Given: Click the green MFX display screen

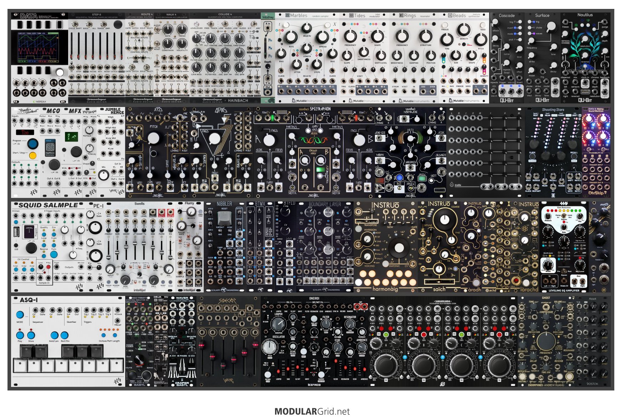Looking at the screenshot, I should tap(71, 137).
